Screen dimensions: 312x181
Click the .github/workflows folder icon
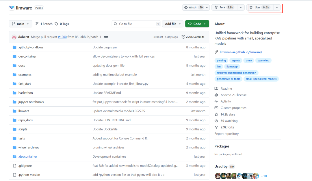point(14,47)
